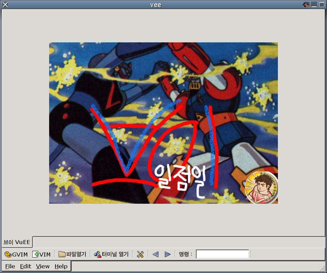Open the Help menu
Viewport: 327px width, 273px height.
61,266
